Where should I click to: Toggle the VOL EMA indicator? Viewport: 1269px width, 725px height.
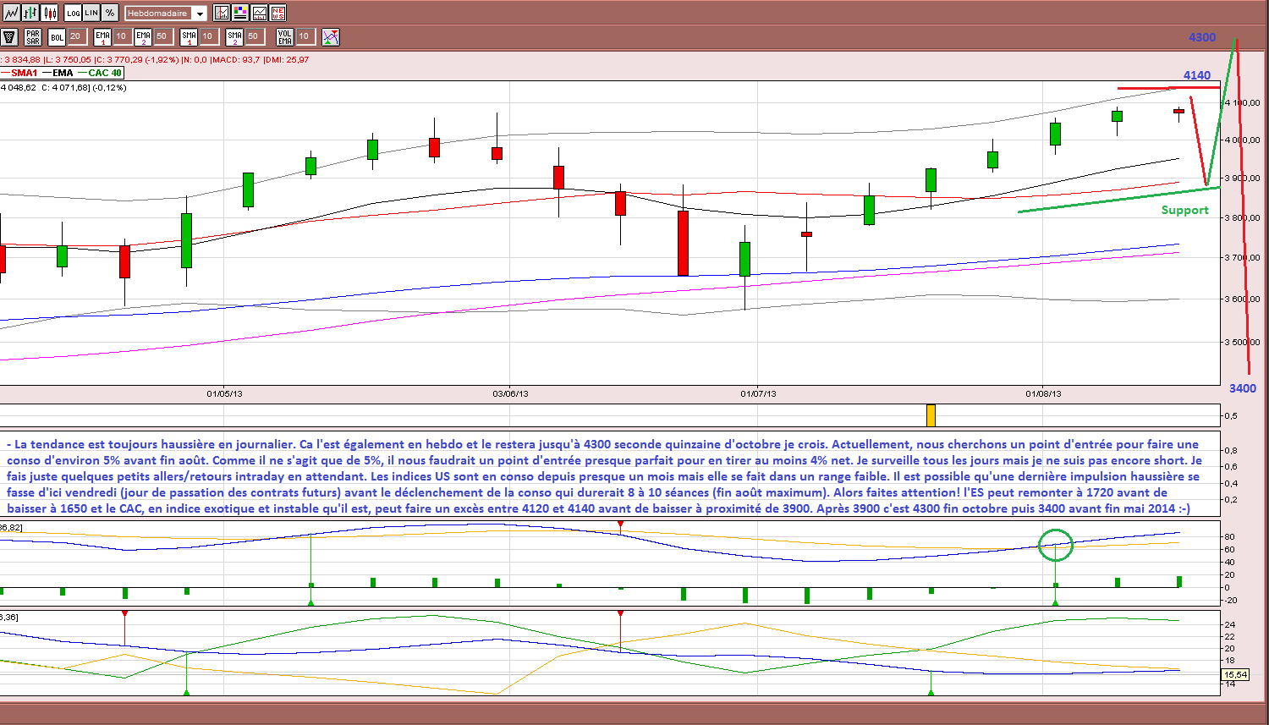tap(285, 37)
